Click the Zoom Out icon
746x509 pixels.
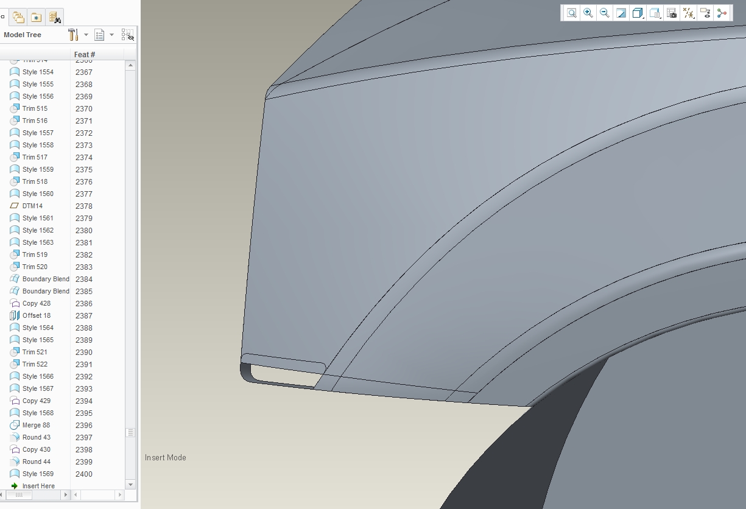coord(605,13)
